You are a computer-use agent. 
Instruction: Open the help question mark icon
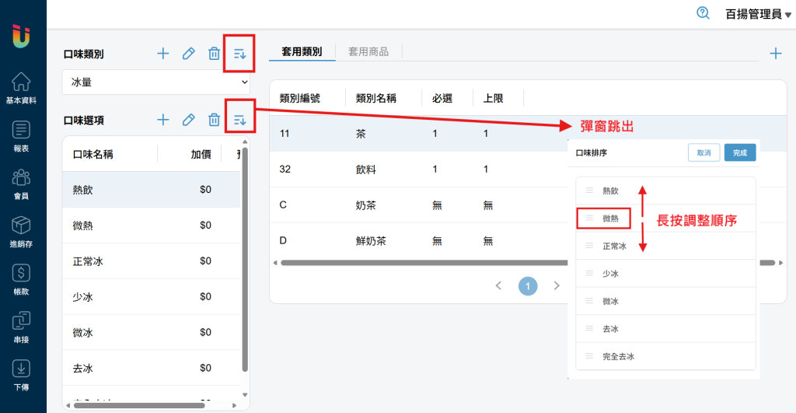(703, 13)
